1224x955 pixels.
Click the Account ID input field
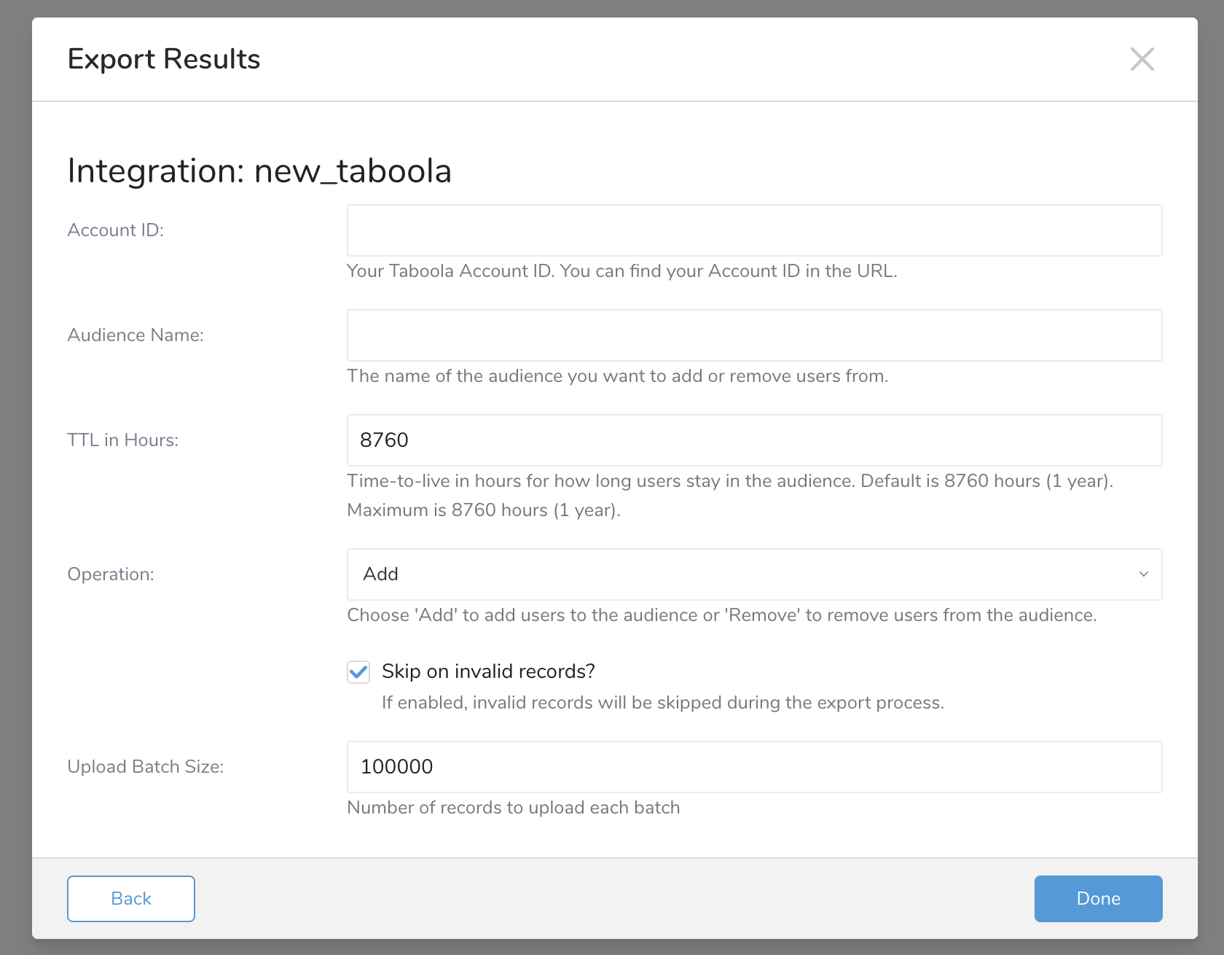pos(754,230)
